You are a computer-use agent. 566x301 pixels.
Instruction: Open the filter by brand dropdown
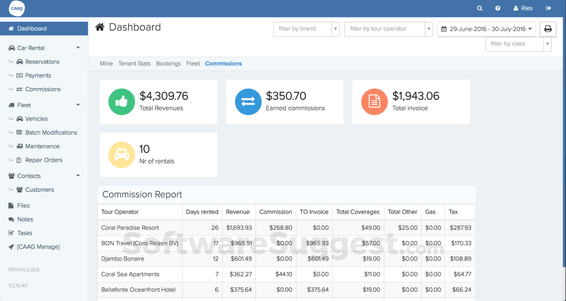[x=306, y=29]
